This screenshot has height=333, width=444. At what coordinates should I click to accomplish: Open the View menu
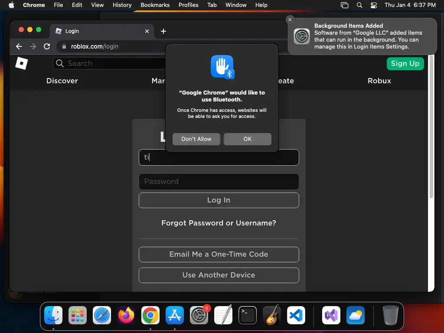(98, 5)
